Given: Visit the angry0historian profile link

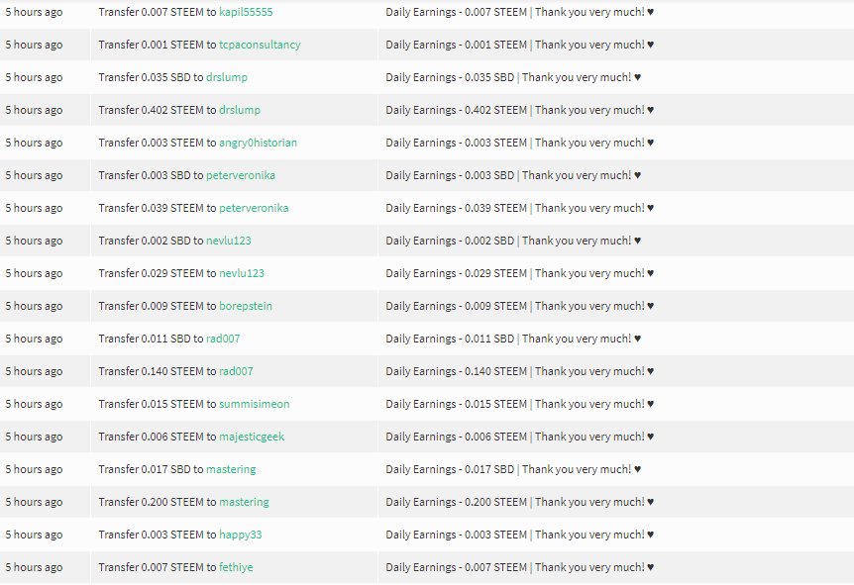Looking at the screenshot, I should coord(259,143).
